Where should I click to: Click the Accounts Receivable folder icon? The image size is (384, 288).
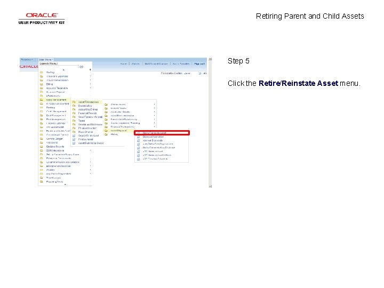click(42, 88)
